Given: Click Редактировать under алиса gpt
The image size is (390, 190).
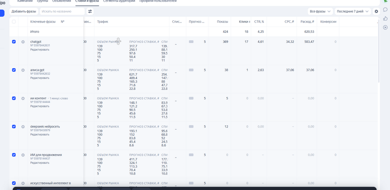Looking at the screenshot, I should pos(40,78).
